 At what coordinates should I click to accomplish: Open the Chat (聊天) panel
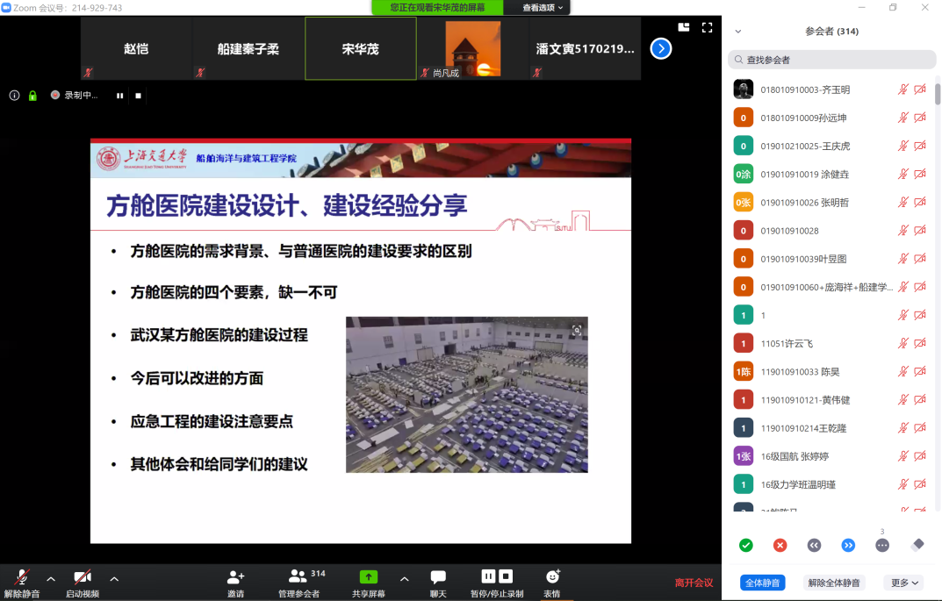[x=438, y=577]
